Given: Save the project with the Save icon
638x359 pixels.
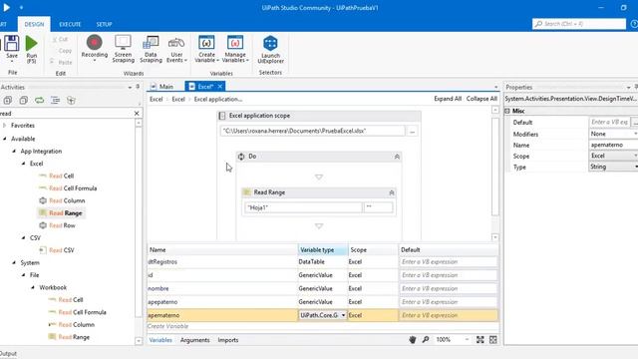Looking at the screenshot, I should pos(11,48).
